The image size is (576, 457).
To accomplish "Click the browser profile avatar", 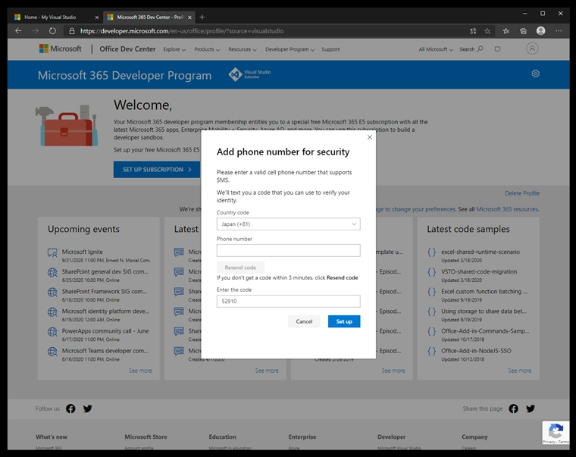I will 540,31.
